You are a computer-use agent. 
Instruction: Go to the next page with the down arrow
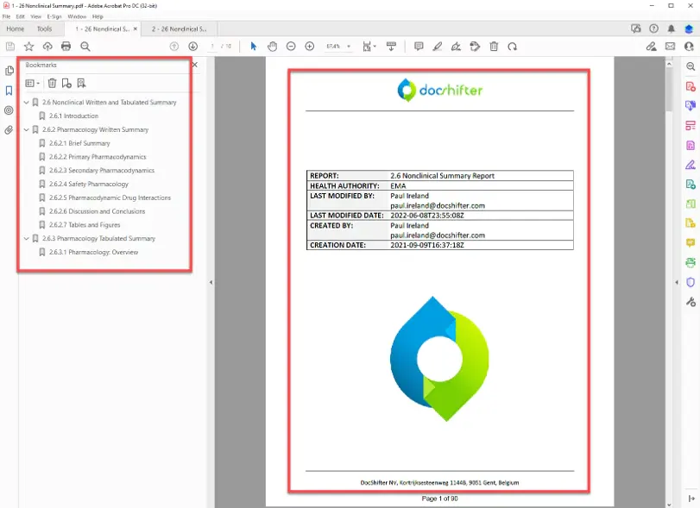[192, 47]
